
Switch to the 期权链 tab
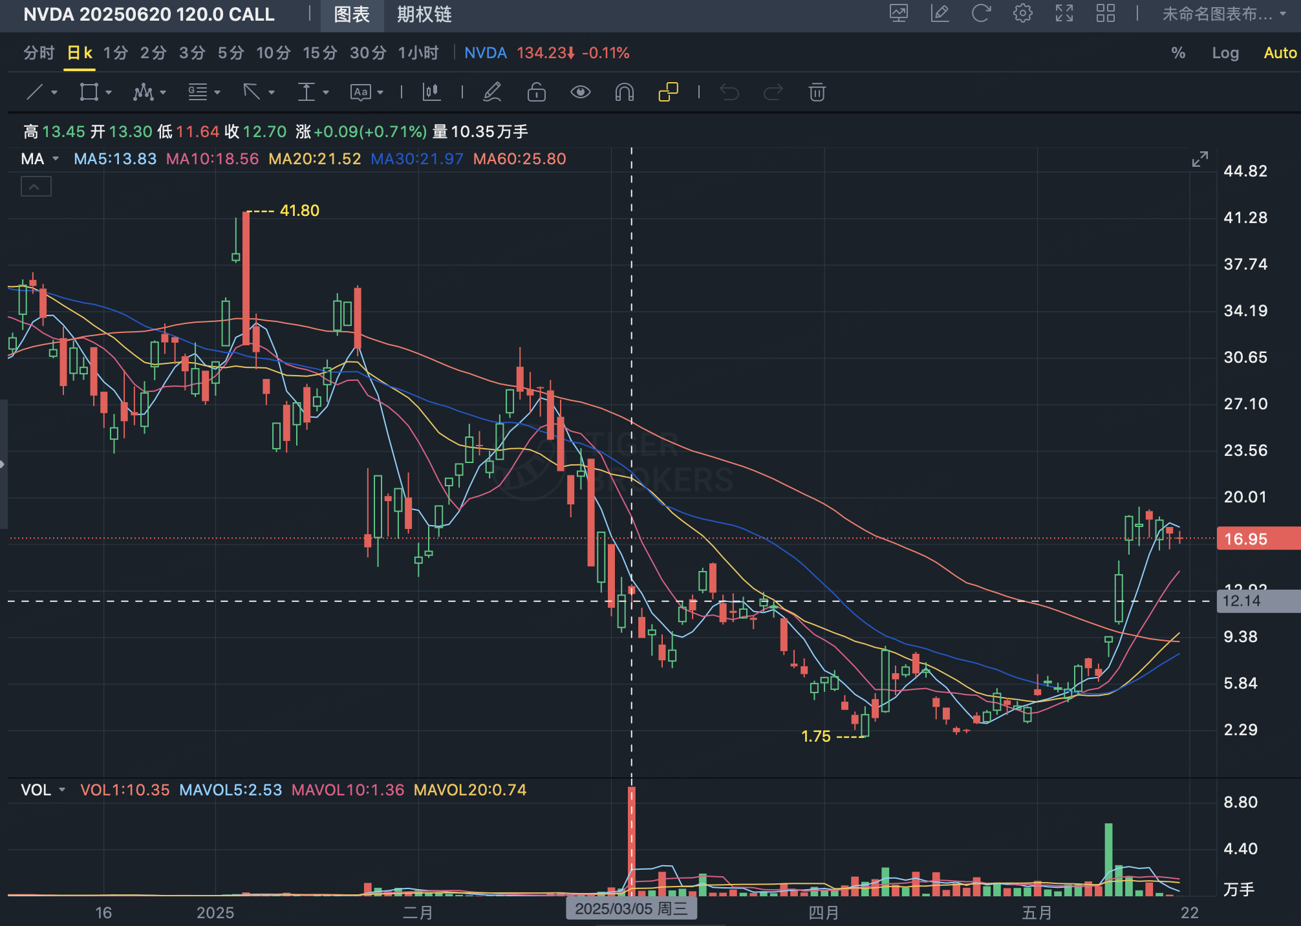click(424, 14)
